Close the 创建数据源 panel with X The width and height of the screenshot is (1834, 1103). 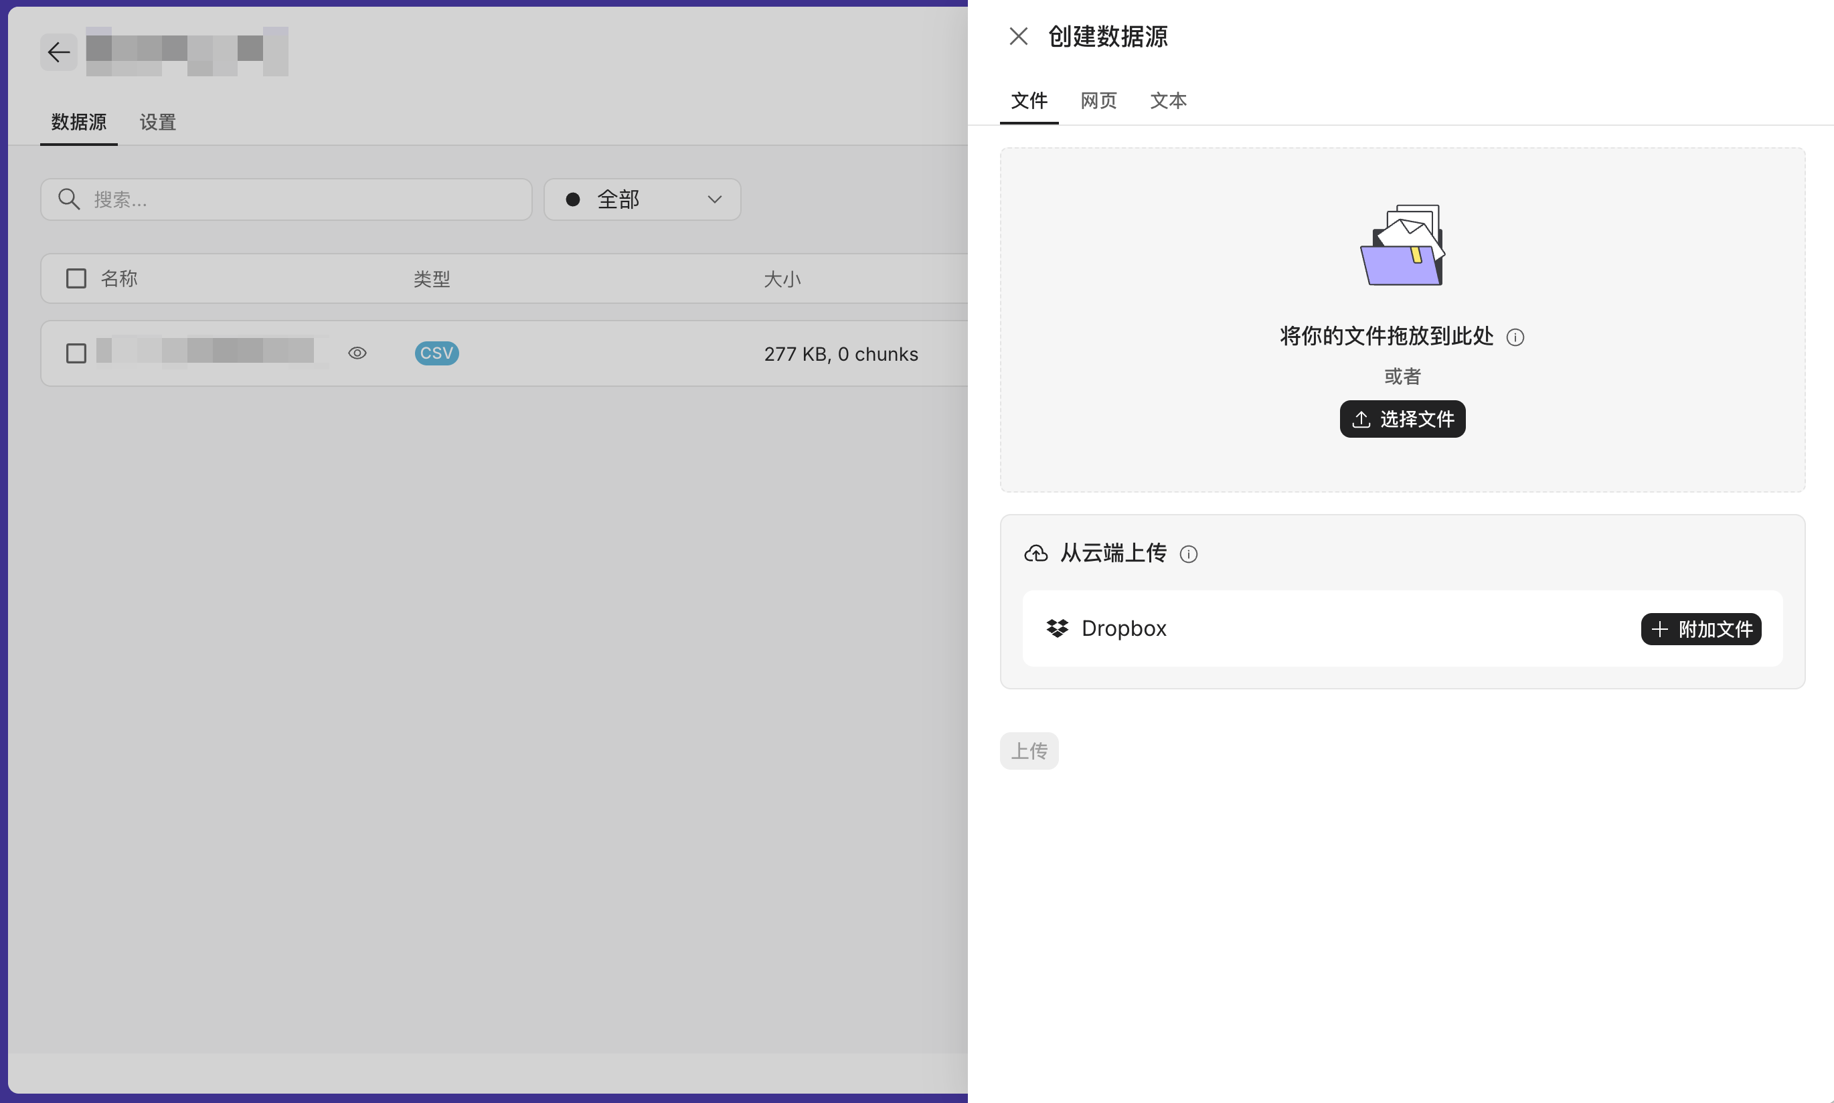click(x=1018, y=36)
